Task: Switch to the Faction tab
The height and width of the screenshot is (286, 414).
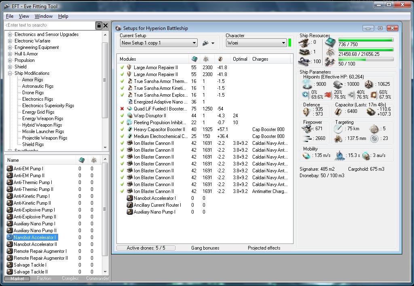Action: pyautogui.click(x=44, y=278)
